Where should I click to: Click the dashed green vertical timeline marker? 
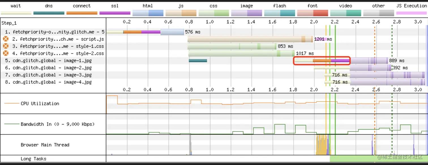392,90
